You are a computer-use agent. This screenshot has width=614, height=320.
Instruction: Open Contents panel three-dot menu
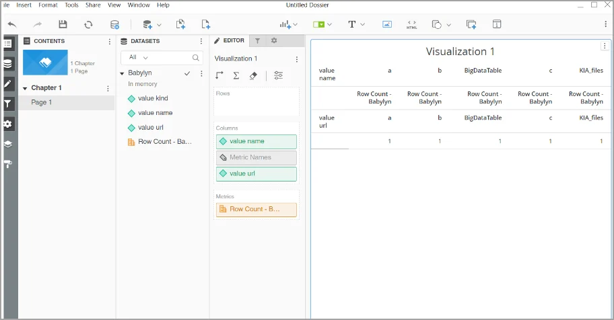[x=109, y=41]
